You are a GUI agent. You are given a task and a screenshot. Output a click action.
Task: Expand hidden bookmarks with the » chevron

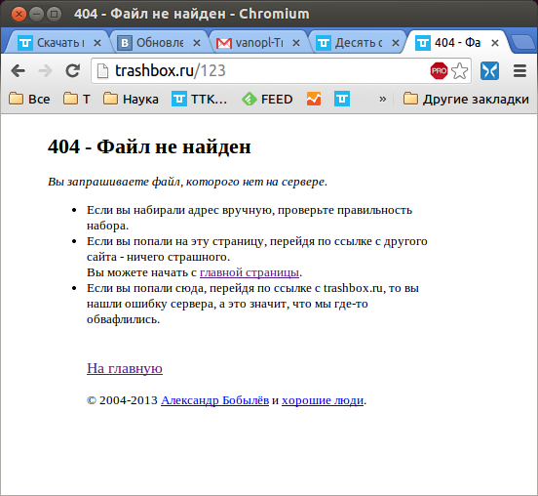click(383, 99)
